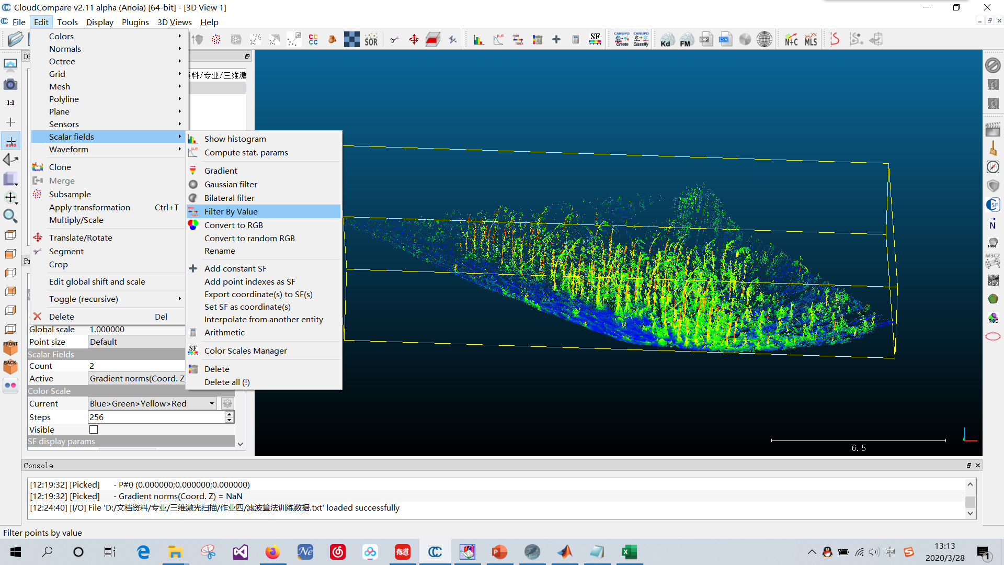Increase Steps value with up arrow

click(x=229, y=414)
